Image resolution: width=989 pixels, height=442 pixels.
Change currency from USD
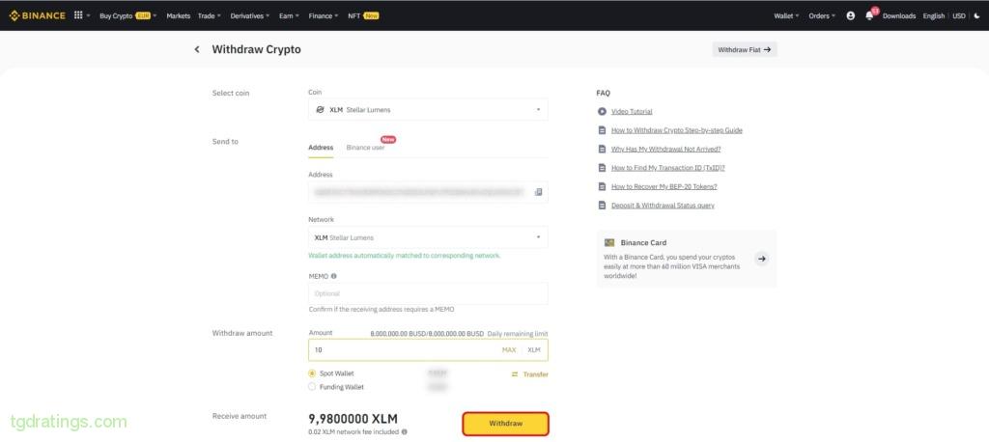959,15
